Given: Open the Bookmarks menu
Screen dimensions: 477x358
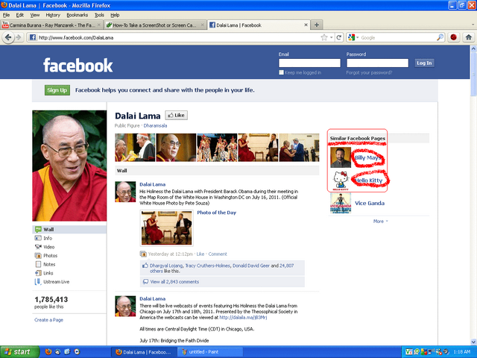Looking at the screenshot, I should pos(78,15).
